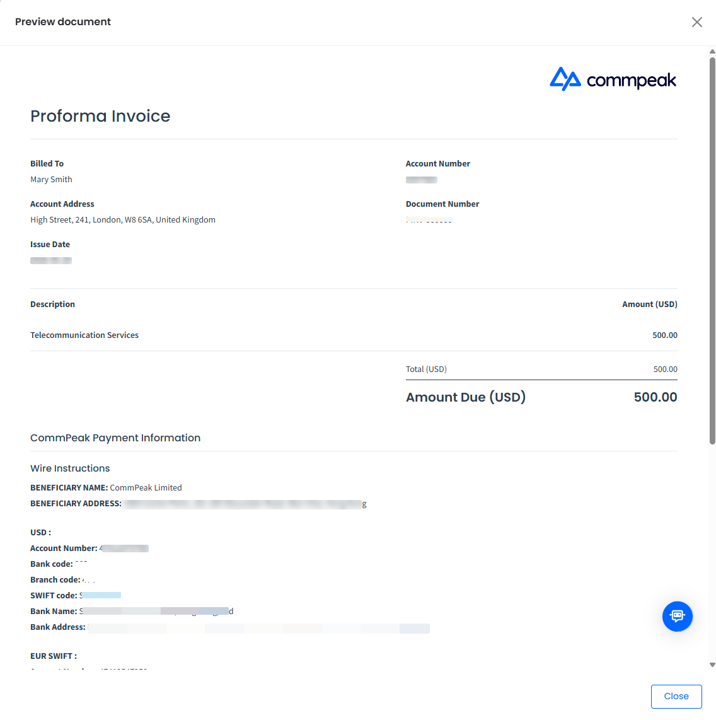The width and height of the screenshot is (716, 720).
Task: Click the Total (USD) label
Action: coord(426,369)
